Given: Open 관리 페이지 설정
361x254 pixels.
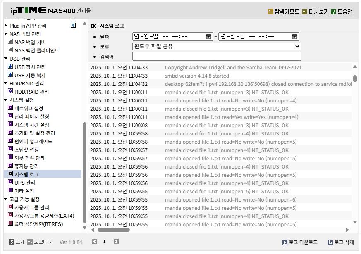Looking at the screenshot, I should point(32,117).
